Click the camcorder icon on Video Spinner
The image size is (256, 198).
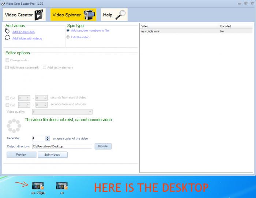(x=89, y=15)
